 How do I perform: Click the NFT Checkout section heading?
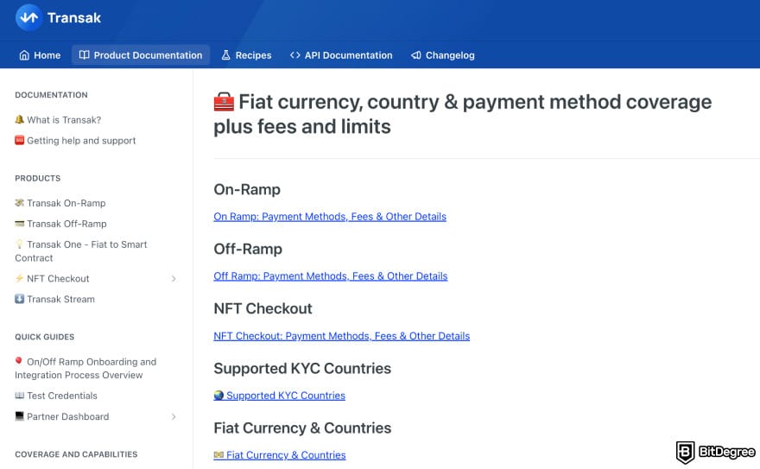point(263,308)
